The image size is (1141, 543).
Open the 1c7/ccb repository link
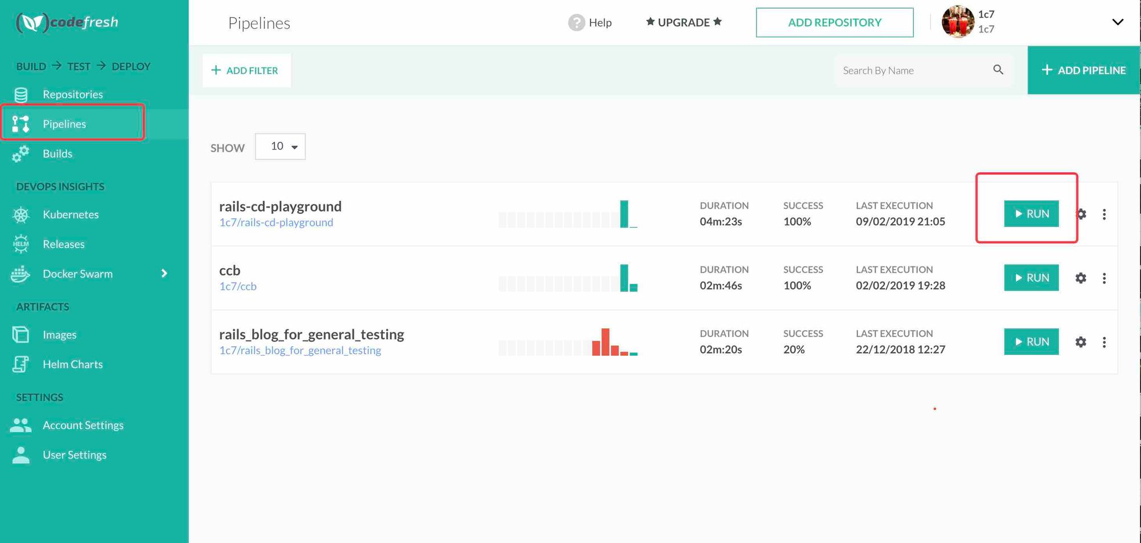click(x=238, y=286)
